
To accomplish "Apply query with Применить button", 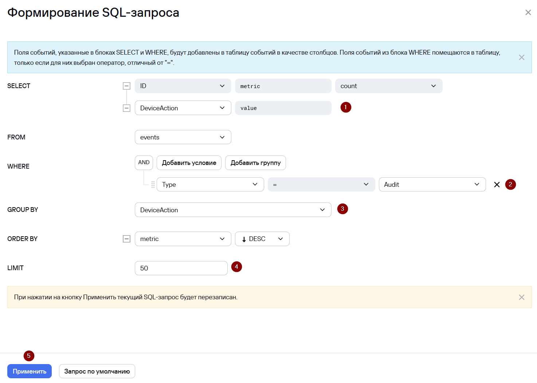I will [30, 371].
